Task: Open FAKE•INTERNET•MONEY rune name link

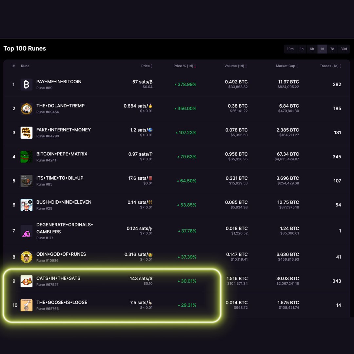Action: click(64, 130)
